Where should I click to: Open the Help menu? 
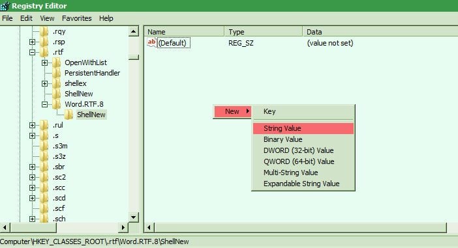tap(106, 18)
